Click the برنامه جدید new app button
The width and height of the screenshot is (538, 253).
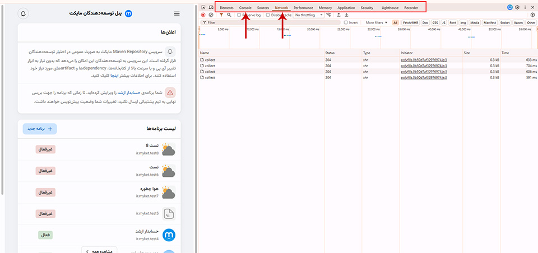(x=40, y=129)
